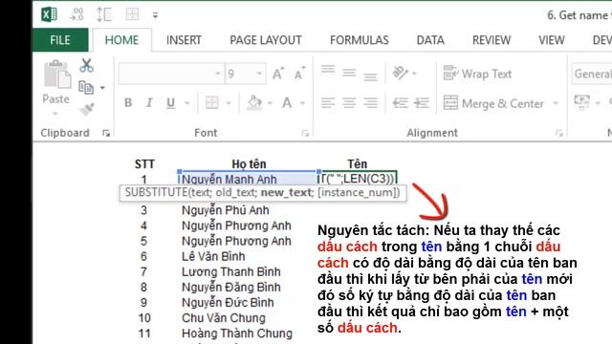The width and height of the screenshot is (612, 344).
Task: Open the Font Color dropdown arrow
Action: tap(302, 103)
